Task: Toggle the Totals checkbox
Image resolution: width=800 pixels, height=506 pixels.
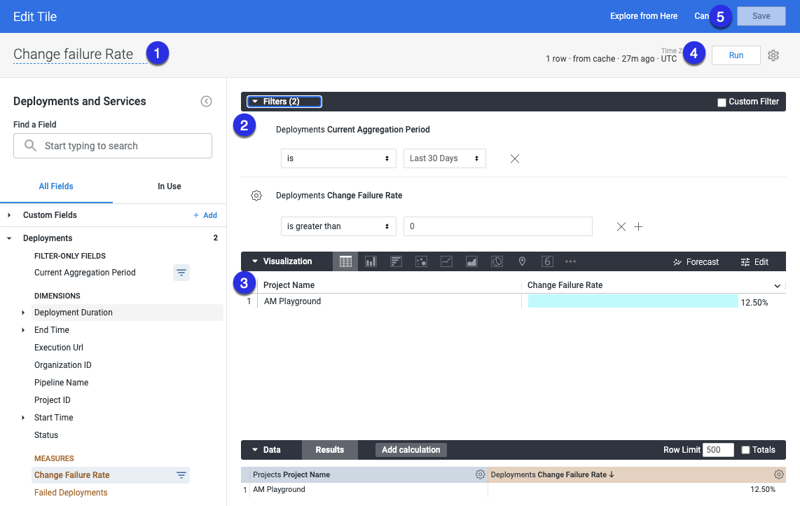Action: point(745,450)
